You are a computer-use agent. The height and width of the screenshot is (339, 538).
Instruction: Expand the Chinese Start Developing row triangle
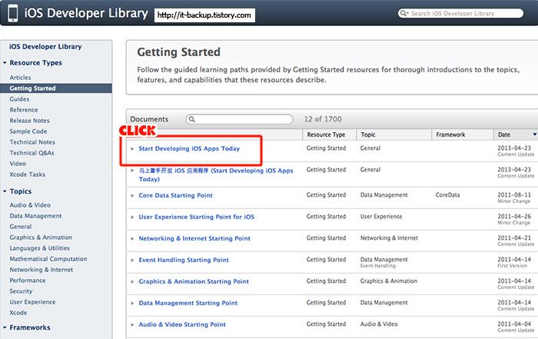tap(132, 170)
